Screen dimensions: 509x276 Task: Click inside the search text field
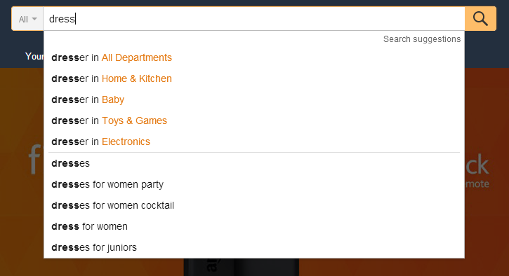(x=254, y=19)
